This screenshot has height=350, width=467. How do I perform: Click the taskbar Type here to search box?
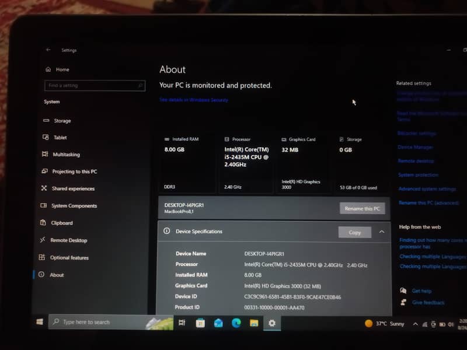coord(111,323)
